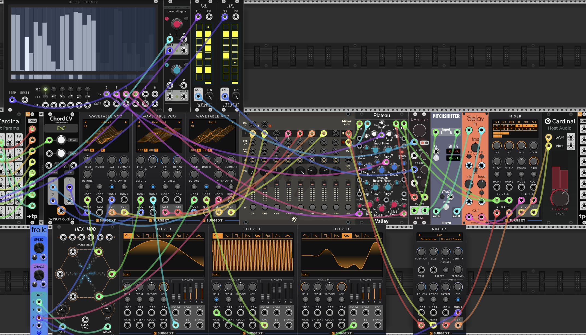Toggle 2x3 solo in Surge Mixer
Viewport: 586px width, 335px height.
[534, 129]
